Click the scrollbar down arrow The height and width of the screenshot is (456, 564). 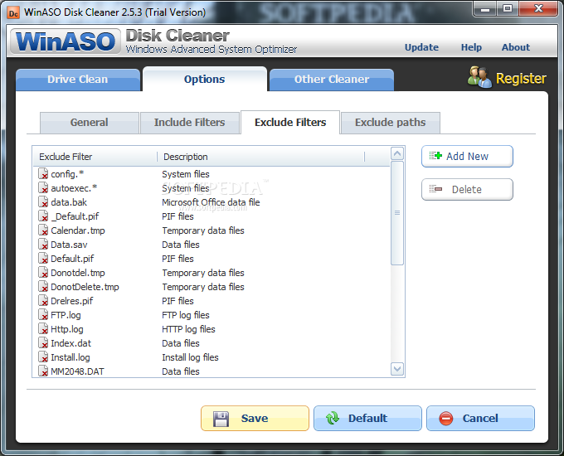(x=397, y=369)
